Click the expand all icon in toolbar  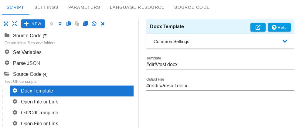6,24
